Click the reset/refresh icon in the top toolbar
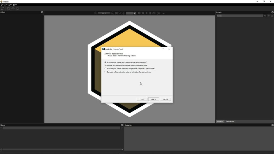The height and width of the screenshot is (154, 274). click(2, 8)
